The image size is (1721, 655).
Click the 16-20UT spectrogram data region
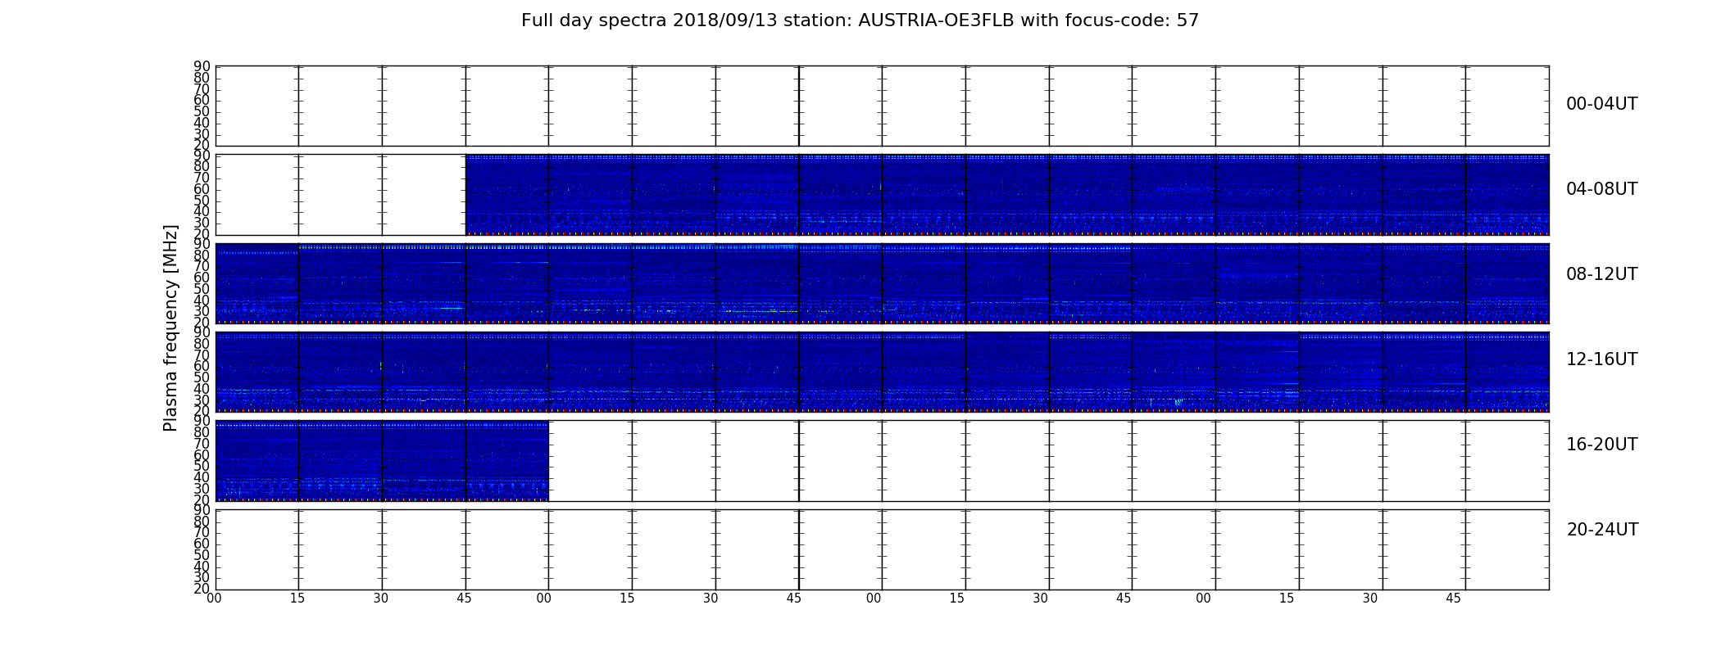click(382, 461)
